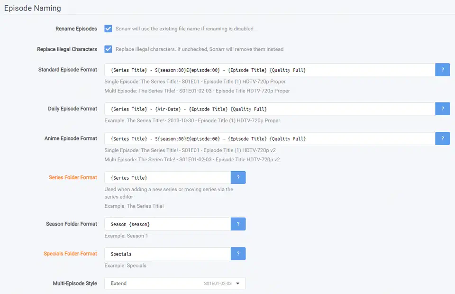Click 'Example: Season 1' text
The width and height of the screenshot is (455, 294).
(x=126, y=236)
